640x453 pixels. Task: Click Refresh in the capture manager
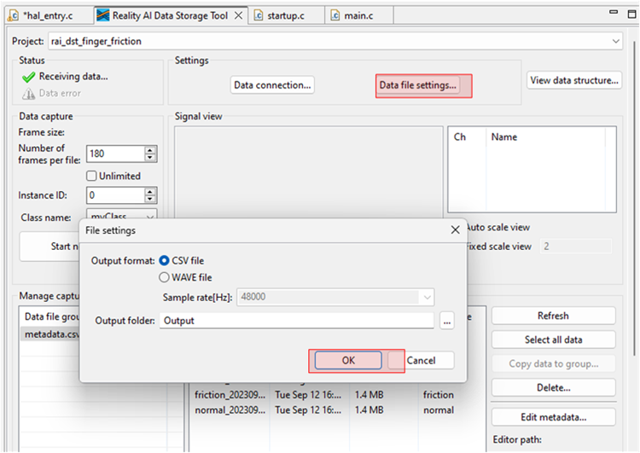coord(552,316)
